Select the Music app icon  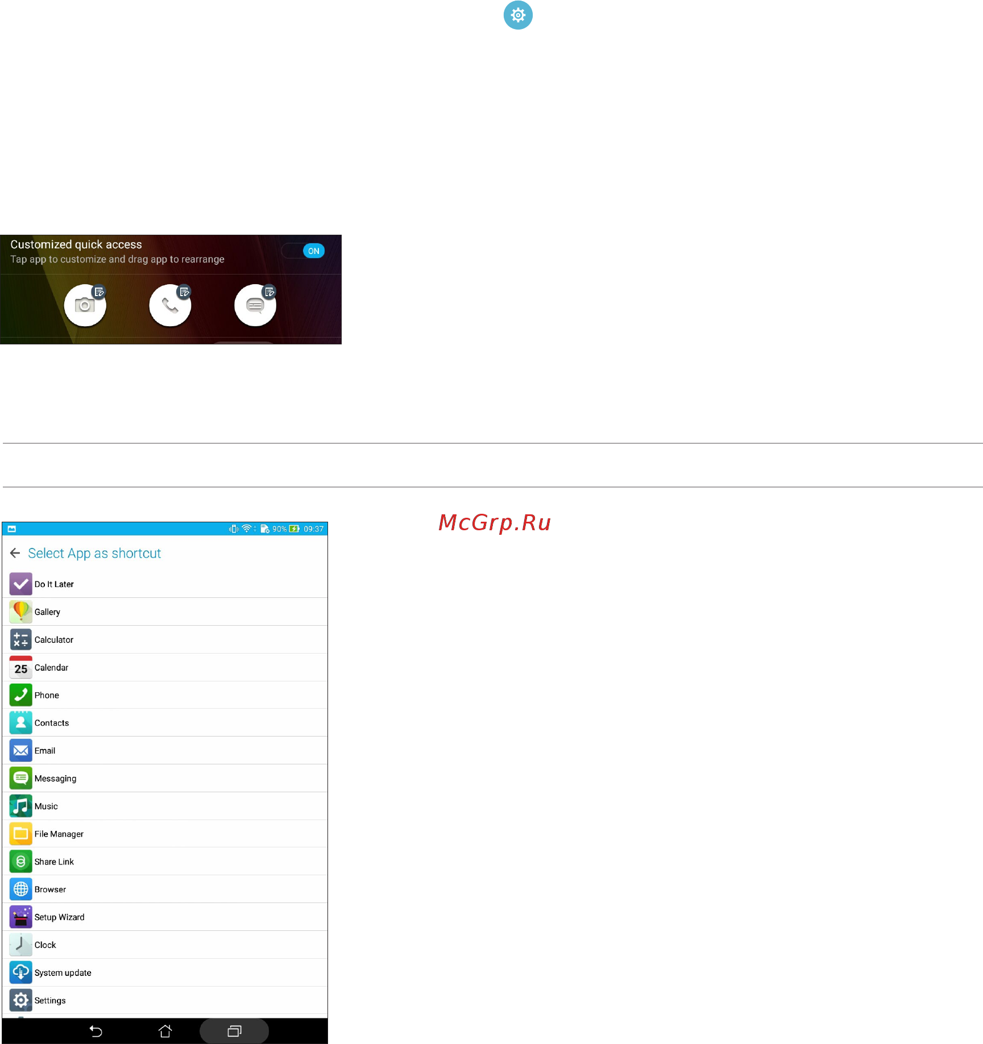pyautogui.click(x=21, y=806)
